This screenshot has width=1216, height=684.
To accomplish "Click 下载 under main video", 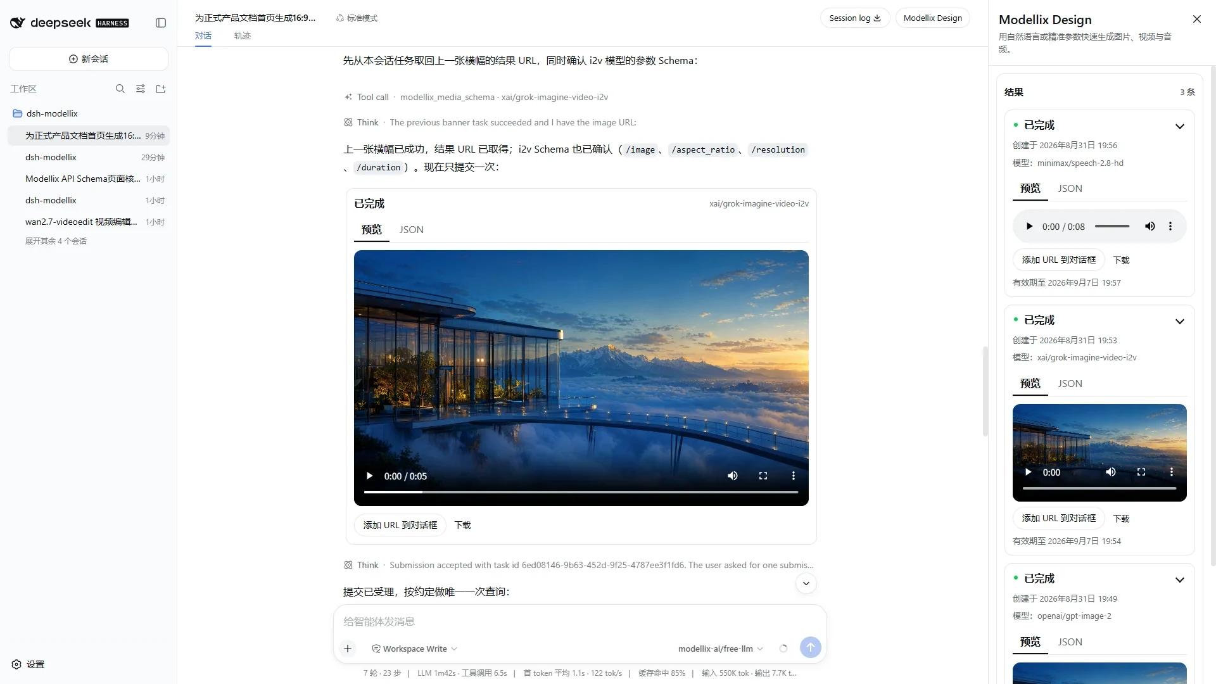I will (463, 525).
